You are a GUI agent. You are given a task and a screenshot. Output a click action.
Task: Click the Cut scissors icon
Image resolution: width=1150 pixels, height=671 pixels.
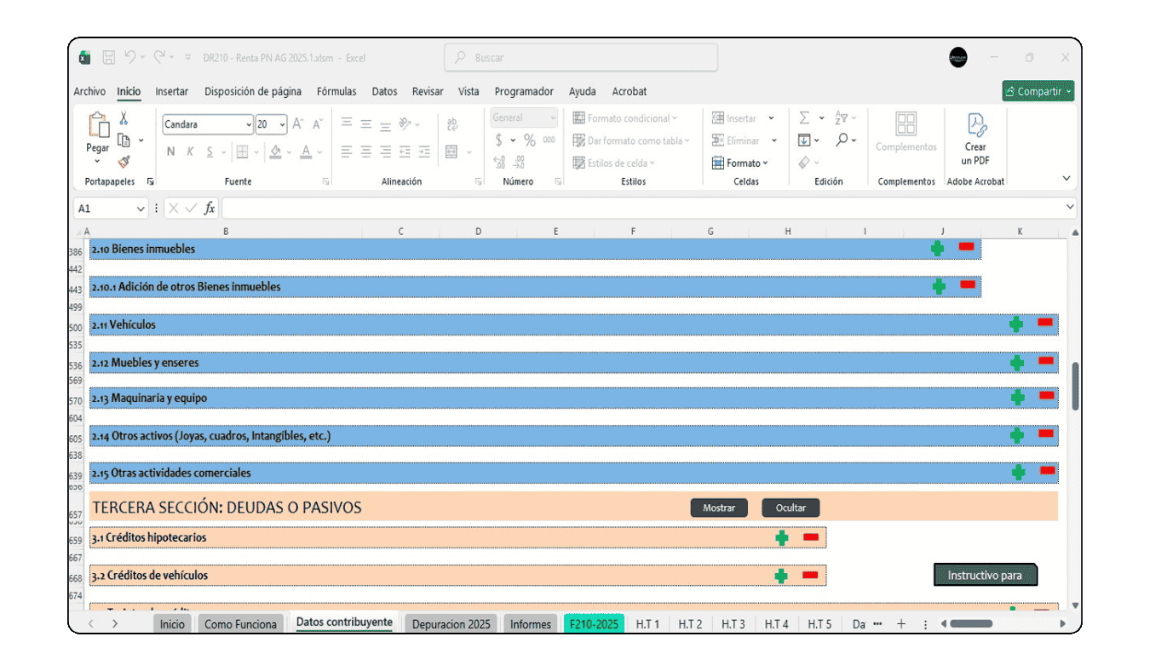pos(124,118)
